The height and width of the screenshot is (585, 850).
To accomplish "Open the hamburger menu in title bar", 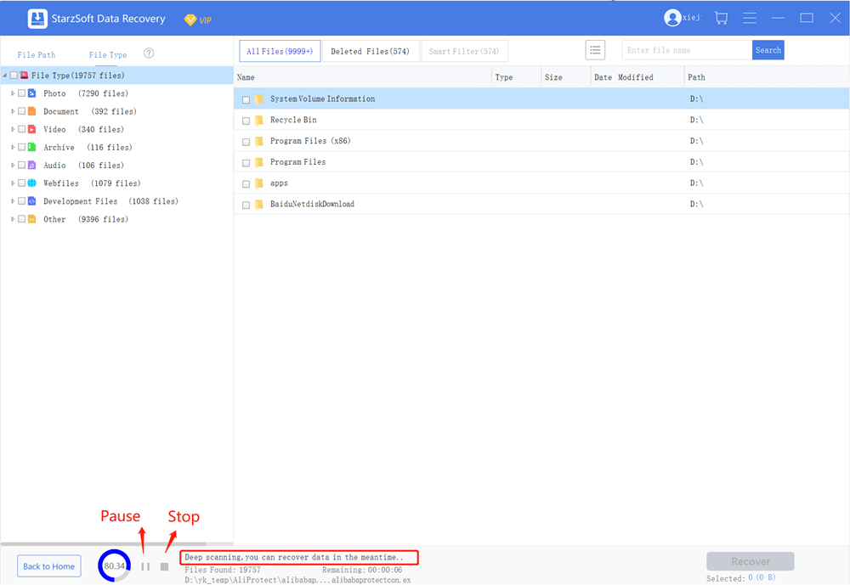I will tap(749, 18).
